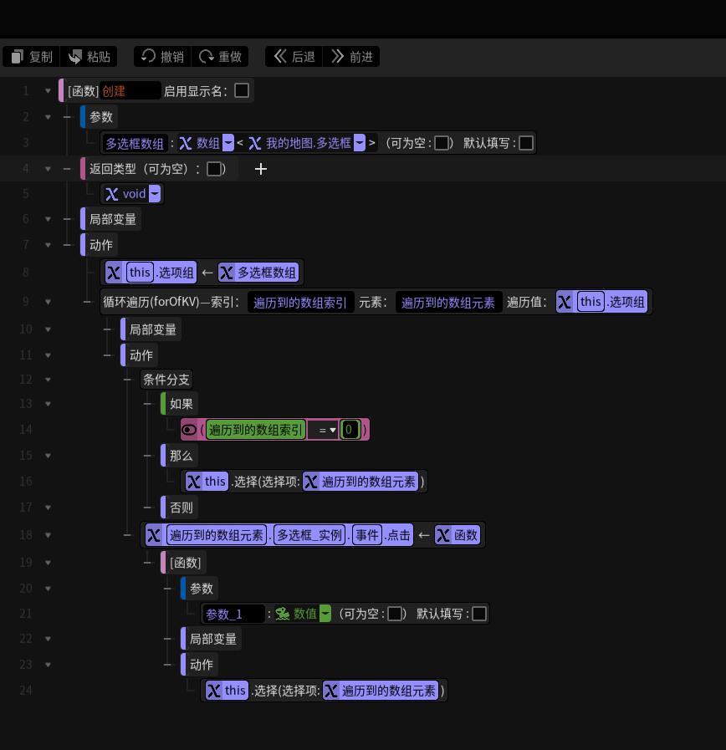Collapse line 13 如果 node
The image size is (726, 750).
[48, 404]
